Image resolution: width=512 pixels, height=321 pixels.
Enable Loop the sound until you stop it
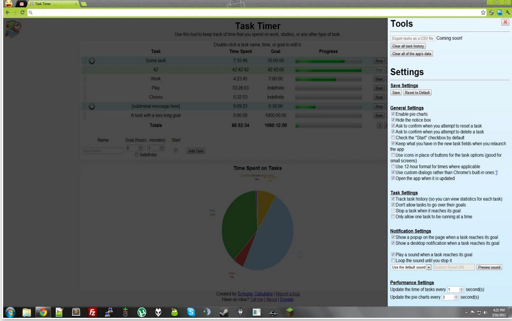[393, 260]
